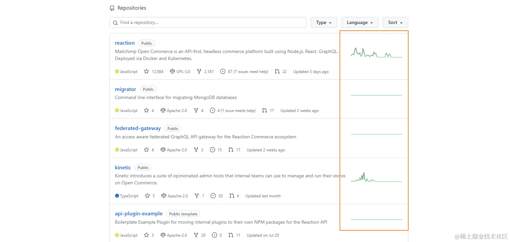Viewport: 510px width, 242px height.
Task: Focus the Find a repository search field
Action: coord(208,22)
